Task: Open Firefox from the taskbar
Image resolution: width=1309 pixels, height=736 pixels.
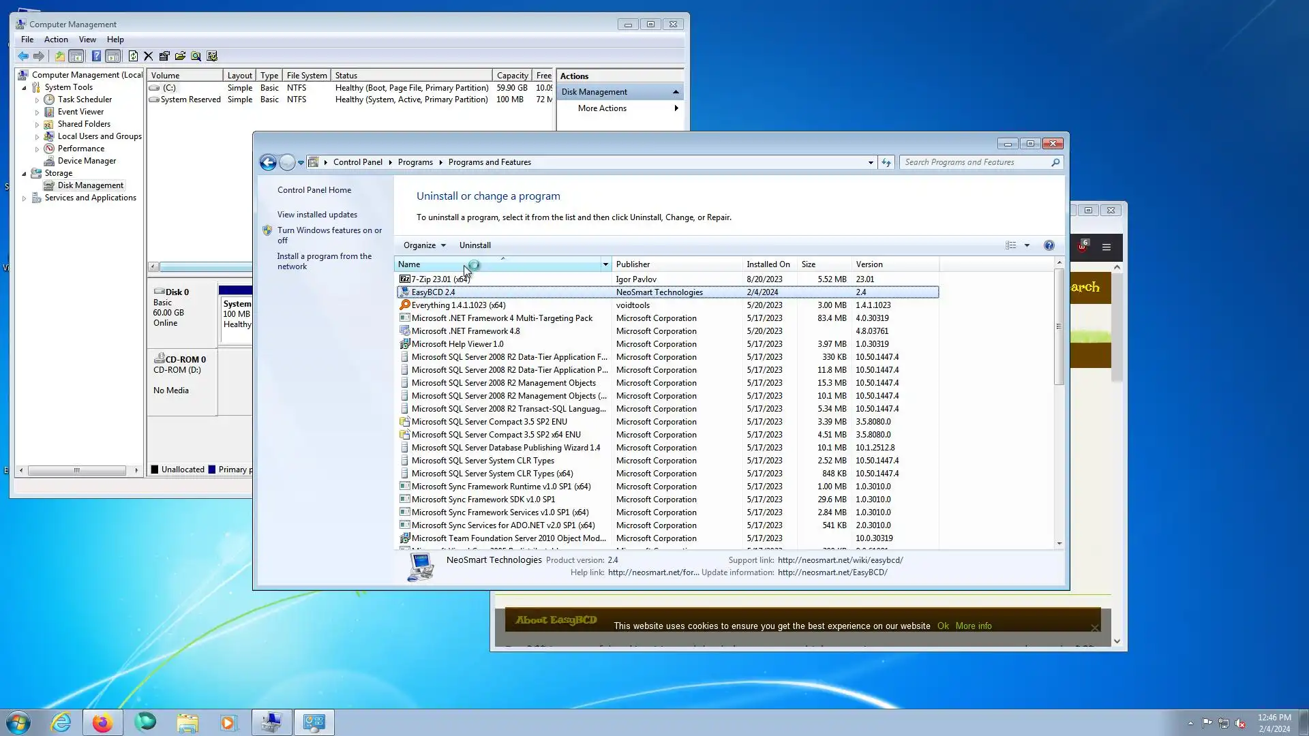Action: (102, 722)
